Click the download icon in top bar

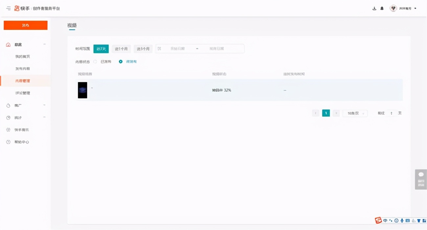[x=374, y=9]
